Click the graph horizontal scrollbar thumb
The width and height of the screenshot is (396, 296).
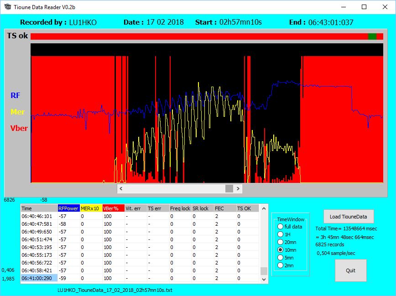229,188
